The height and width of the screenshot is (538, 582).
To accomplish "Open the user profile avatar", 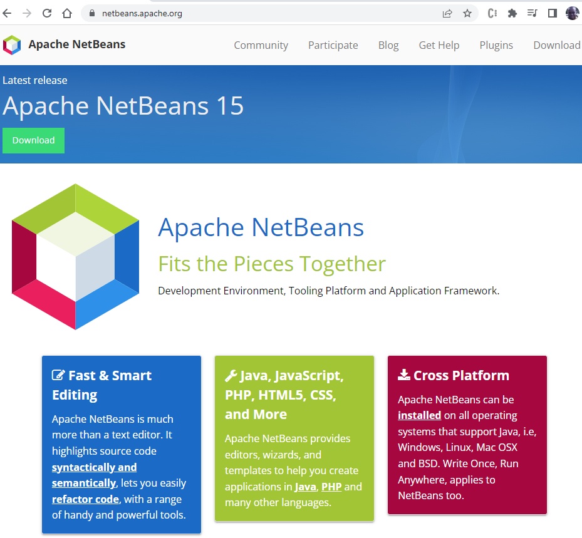I will click(x=572, y=14).
